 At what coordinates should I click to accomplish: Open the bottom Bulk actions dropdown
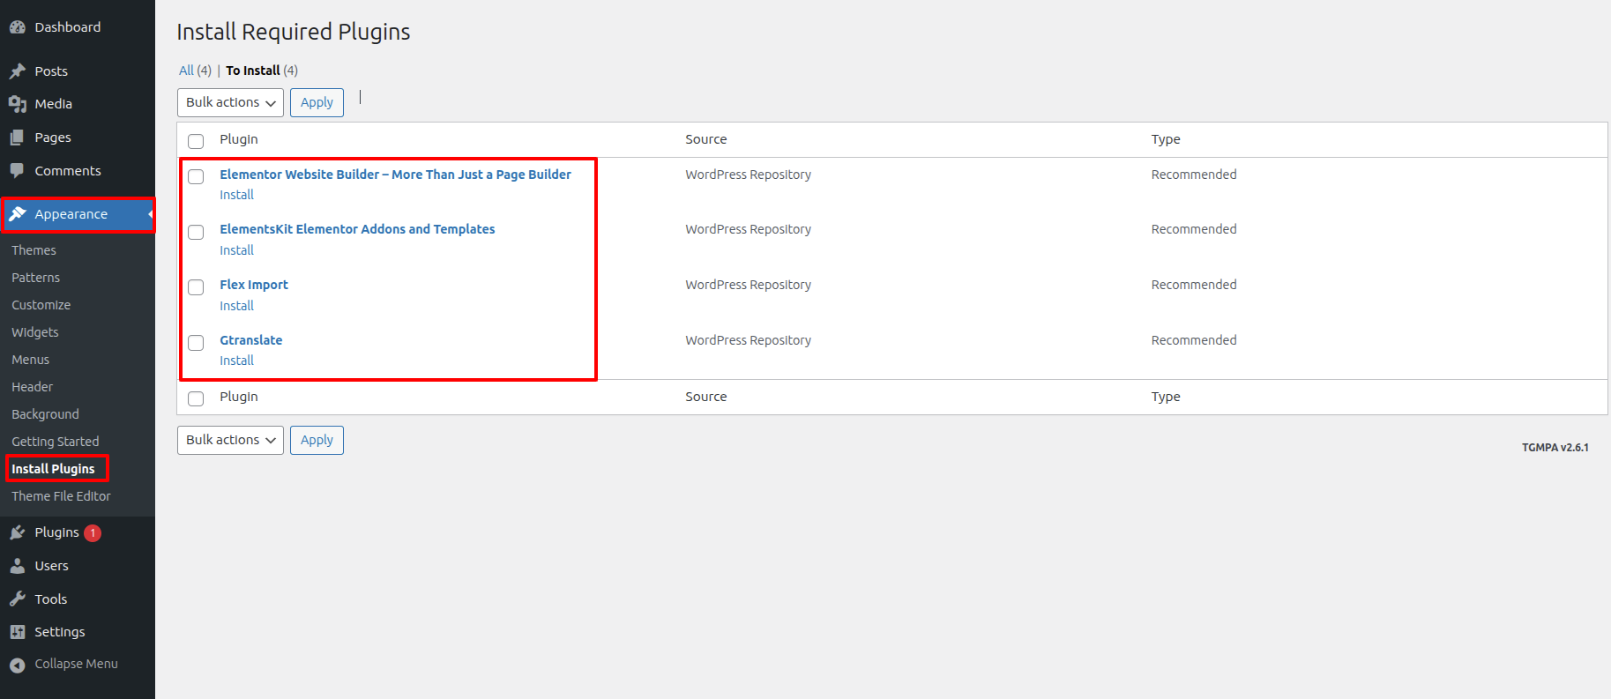point(230,440)
